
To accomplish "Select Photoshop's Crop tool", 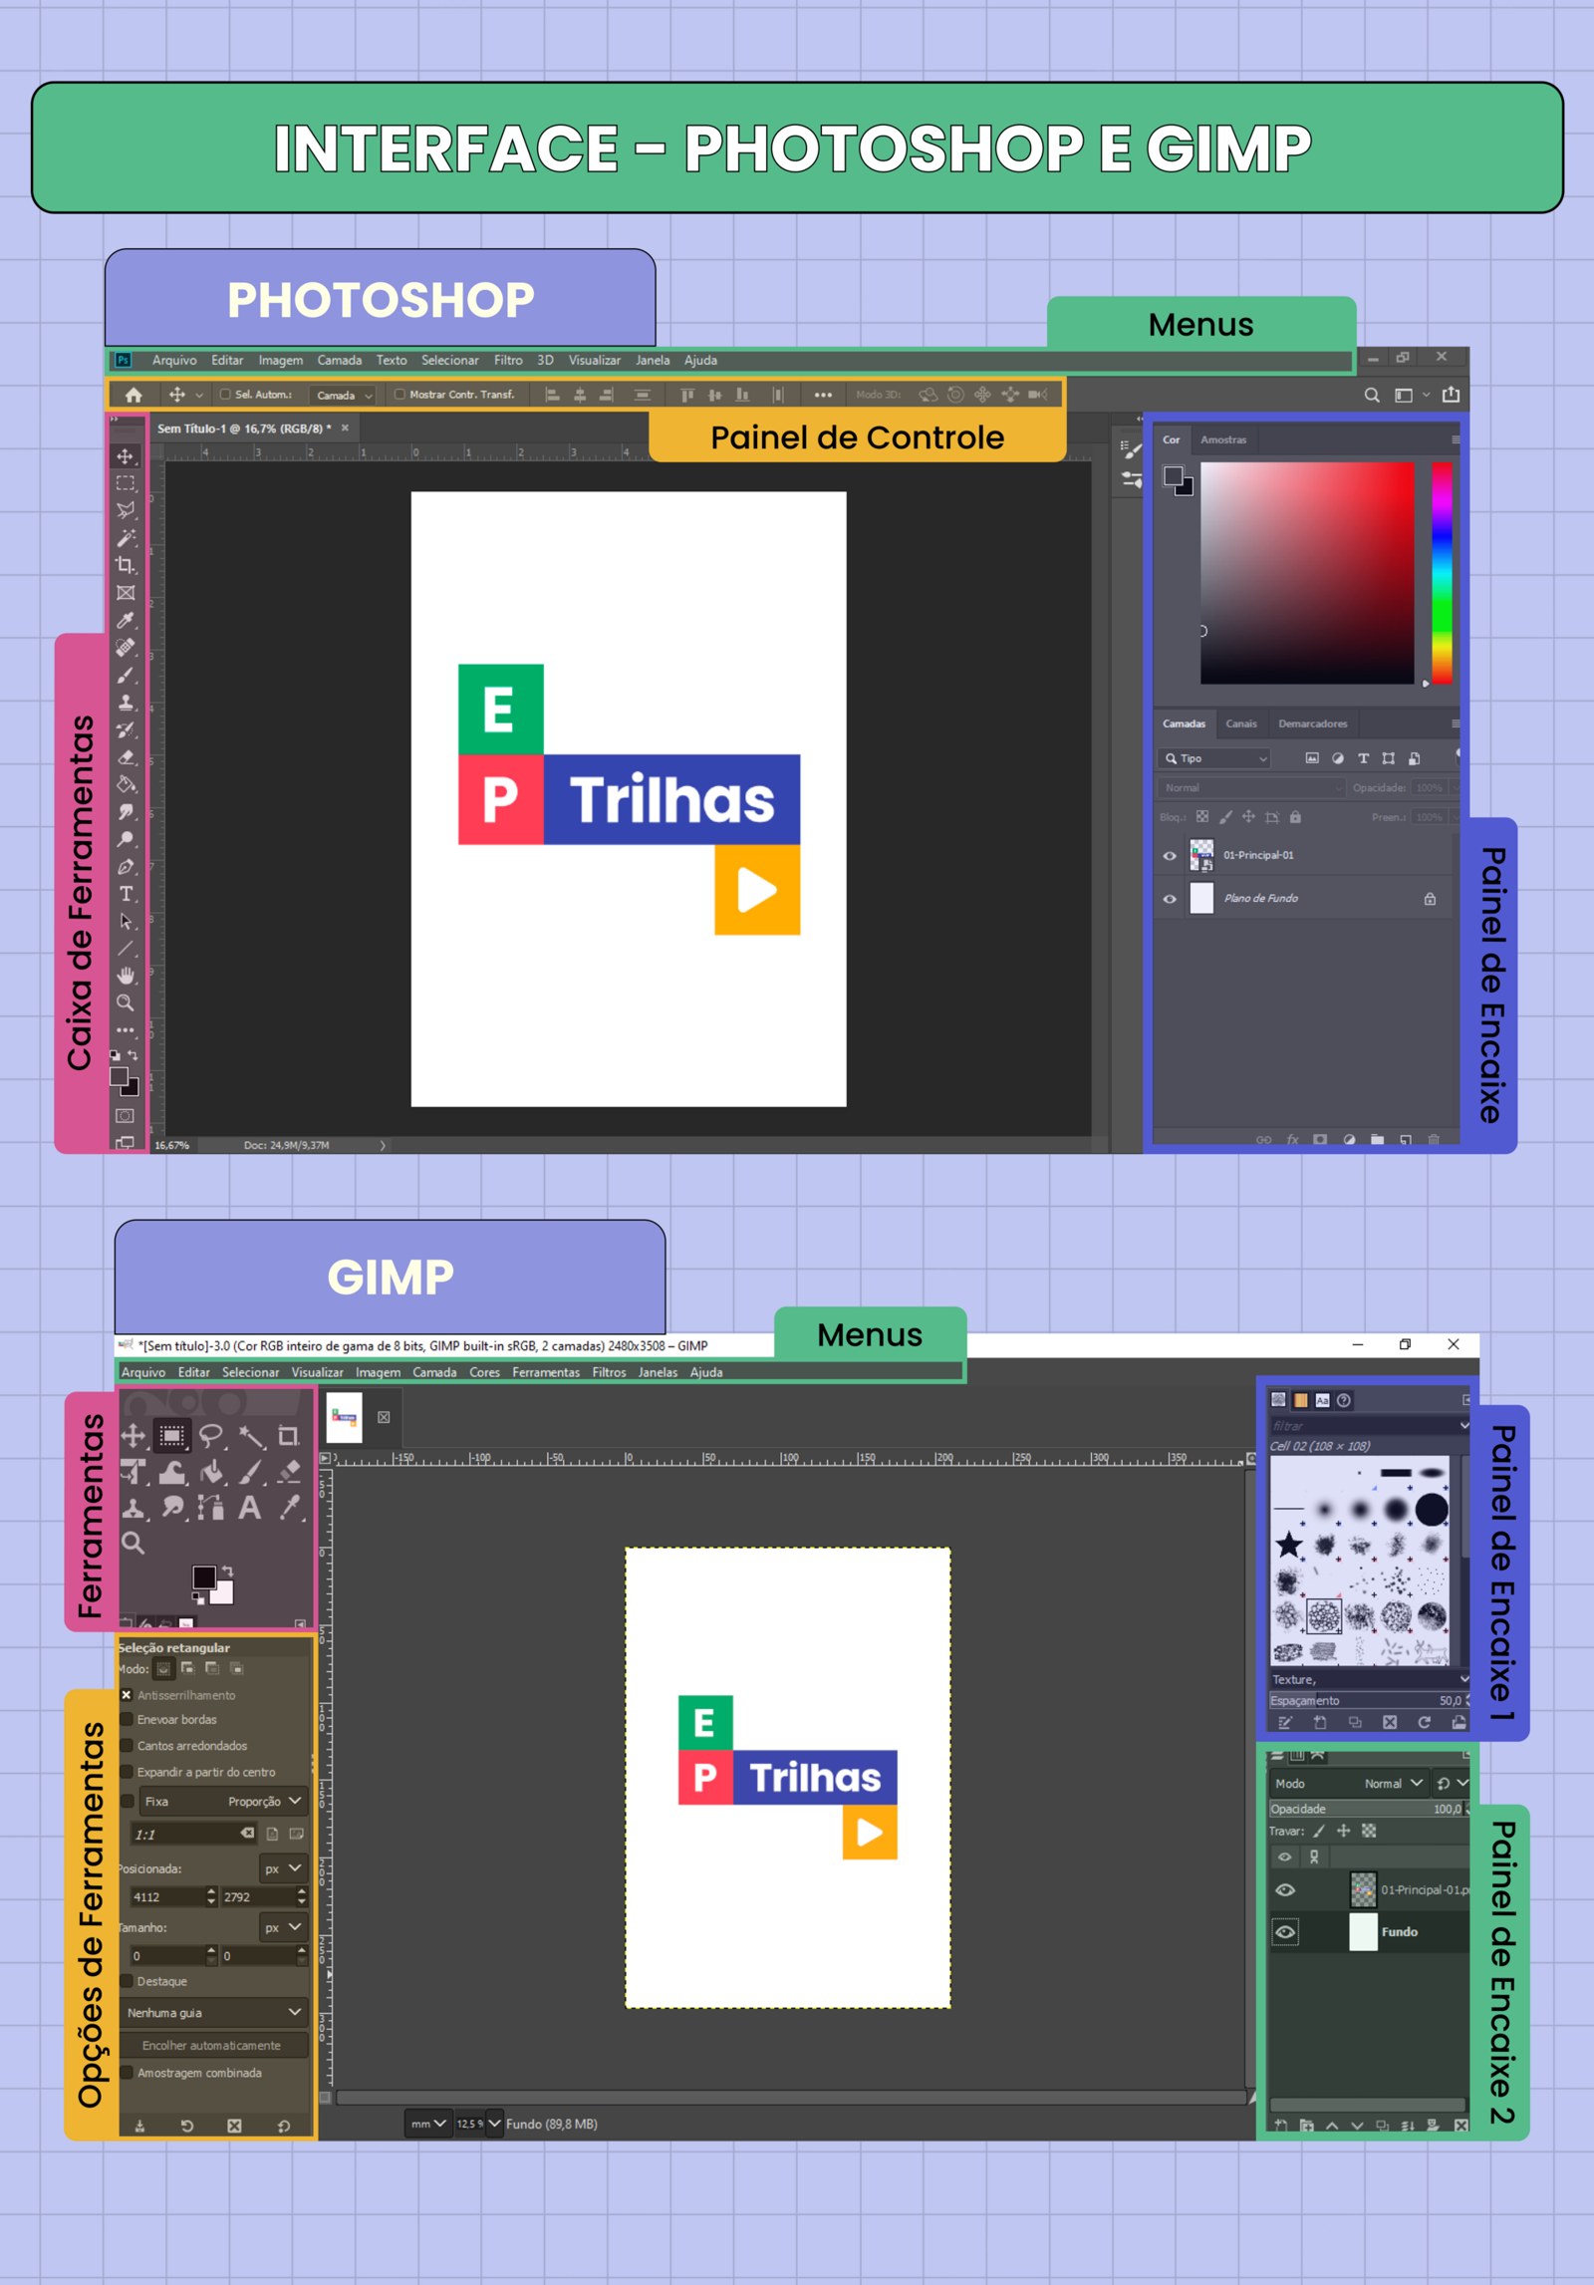I will click(126, 565).
